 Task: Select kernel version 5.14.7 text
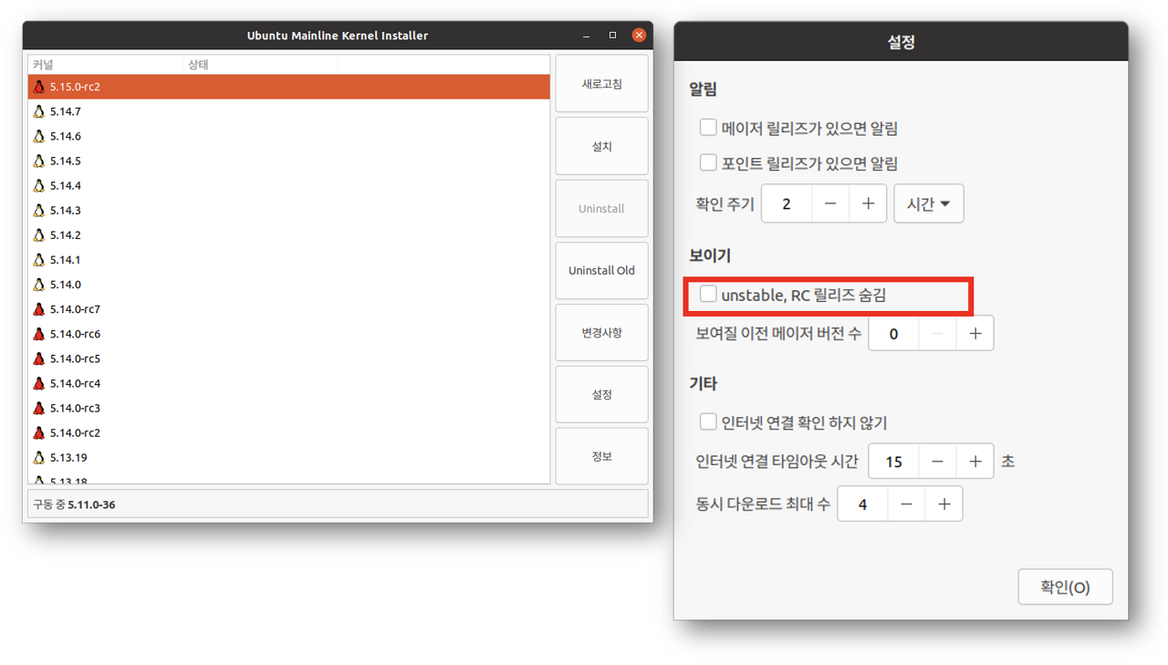(x=65, y=111)
